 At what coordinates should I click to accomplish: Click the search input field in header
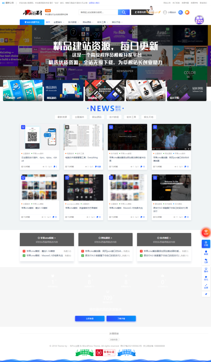click(x=98, y=12)
